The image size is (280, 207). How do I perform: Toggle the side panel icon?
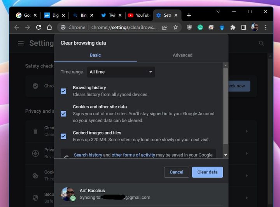coord(243,27)
